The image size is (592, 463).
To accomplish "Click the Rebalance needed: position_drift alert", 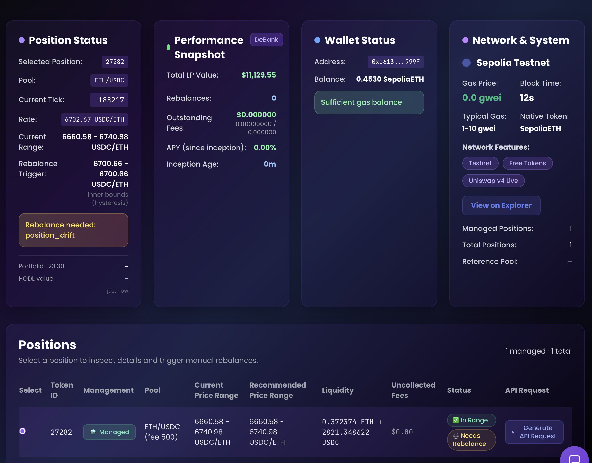I will click(x=73, y=230).
